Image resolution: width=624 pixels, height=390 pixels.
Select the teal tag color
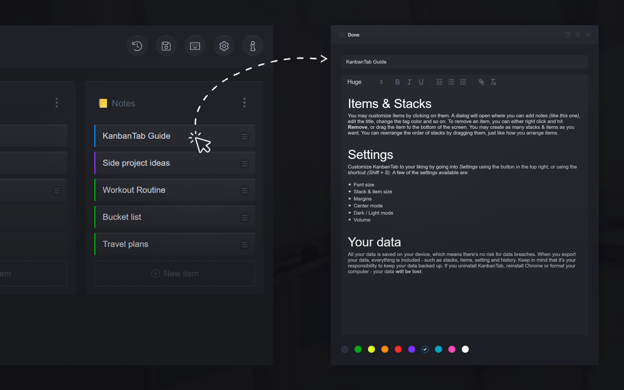click(x=438, y=349)
